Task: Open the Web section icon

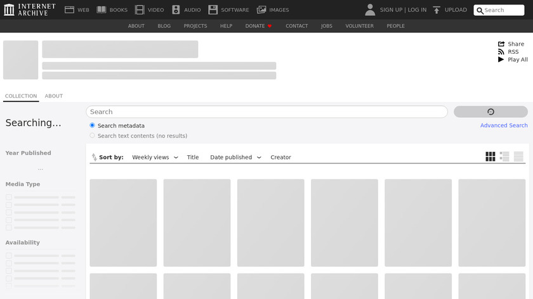Action: tap(70, 10)
